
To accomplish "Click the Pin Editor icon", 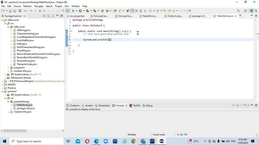I will click(x=189, y=11).
